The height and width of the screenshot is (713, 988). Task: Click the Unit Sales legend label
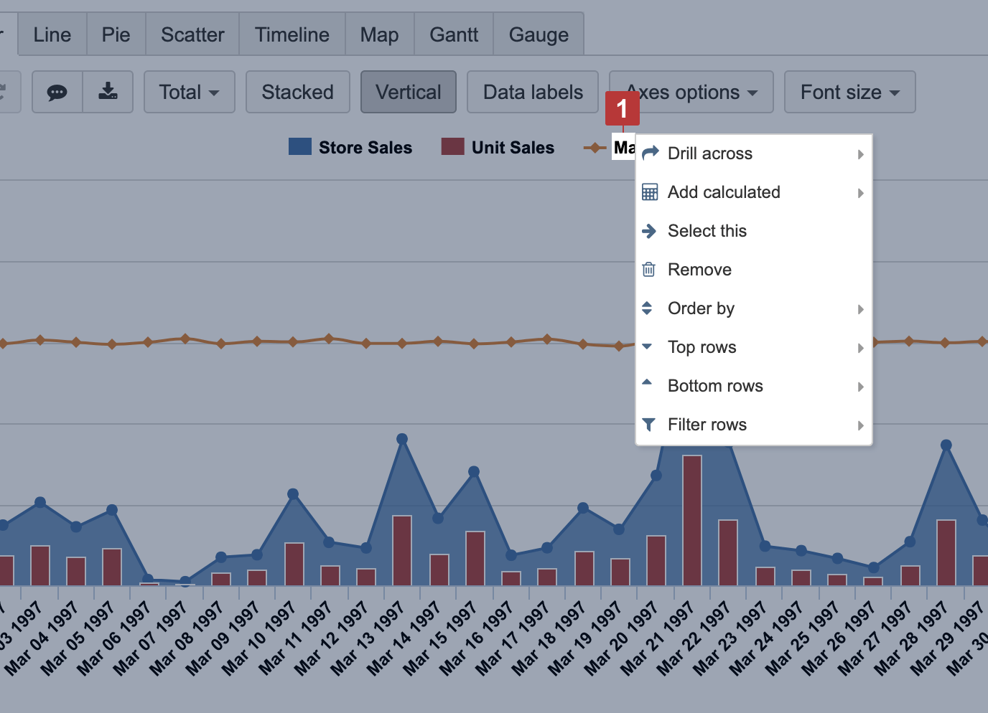pyautogui.click(x=512, y=148)
